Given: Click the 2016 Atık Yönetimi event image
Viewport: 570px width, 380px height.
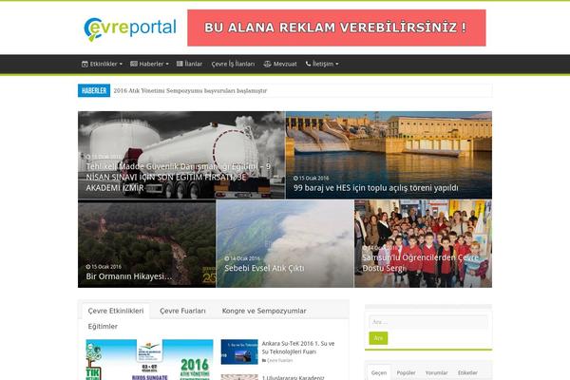Looking at the screenshot, I should [x=149, y=360].
